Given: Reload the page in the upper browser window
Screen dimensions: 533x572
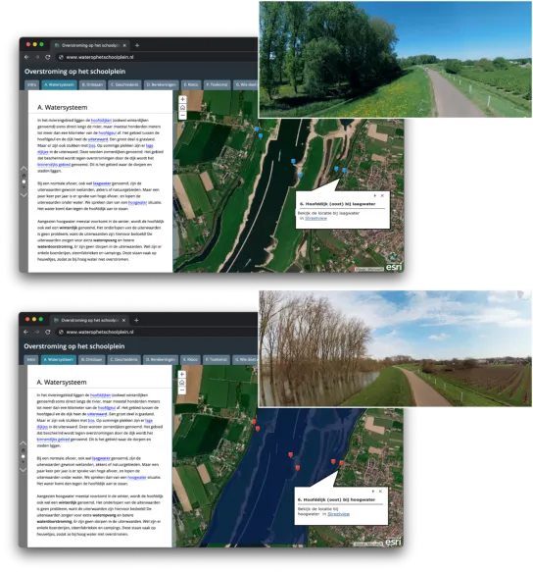Looking at the screenshot, I should pos(47,57).
